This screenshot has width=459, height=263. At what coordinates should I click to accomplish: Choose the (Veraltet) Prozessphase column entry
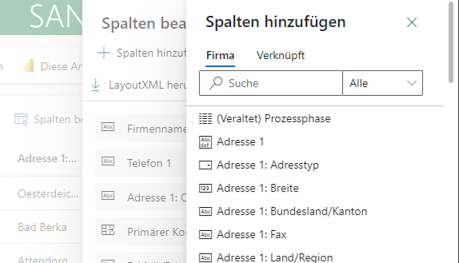(273, 119)
